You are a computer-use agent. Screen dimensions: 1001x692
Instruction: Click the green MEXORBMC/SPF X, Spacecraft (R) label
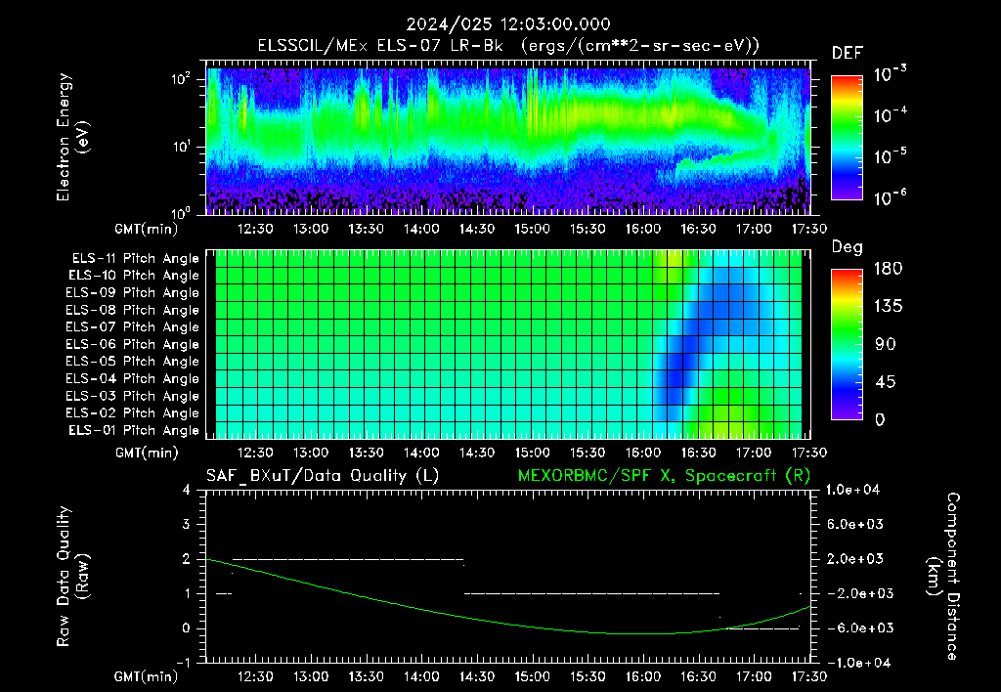(664, 476)
